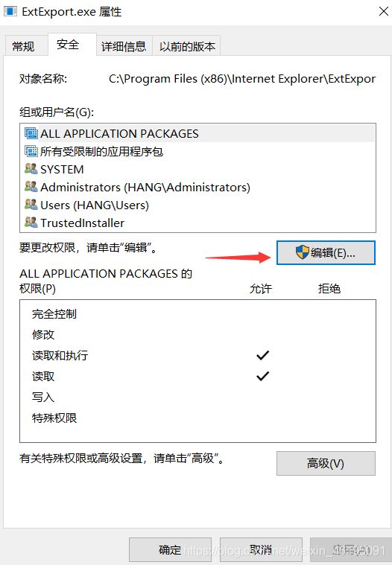
Task: Open the 详细信息 tab
Action: coord(124,46)
